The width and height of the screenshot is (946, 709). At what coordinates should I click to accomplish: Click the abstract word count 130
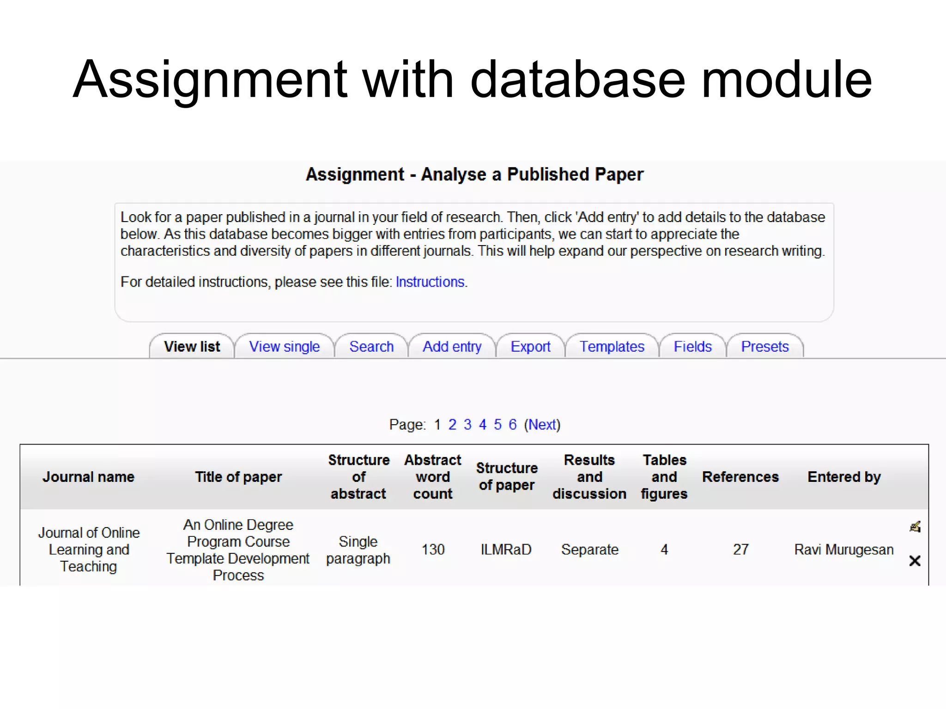click(433, 549)
